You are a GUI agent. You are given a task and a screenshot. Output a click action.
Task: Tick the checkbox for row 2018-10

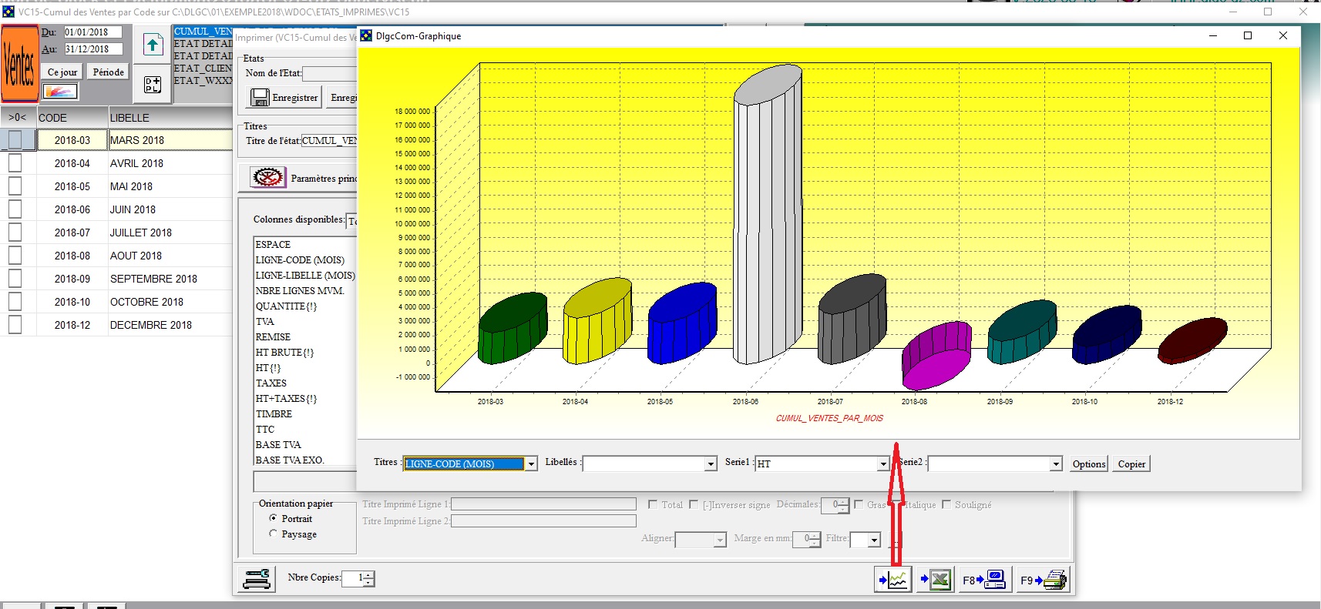(x=15, y=301)
